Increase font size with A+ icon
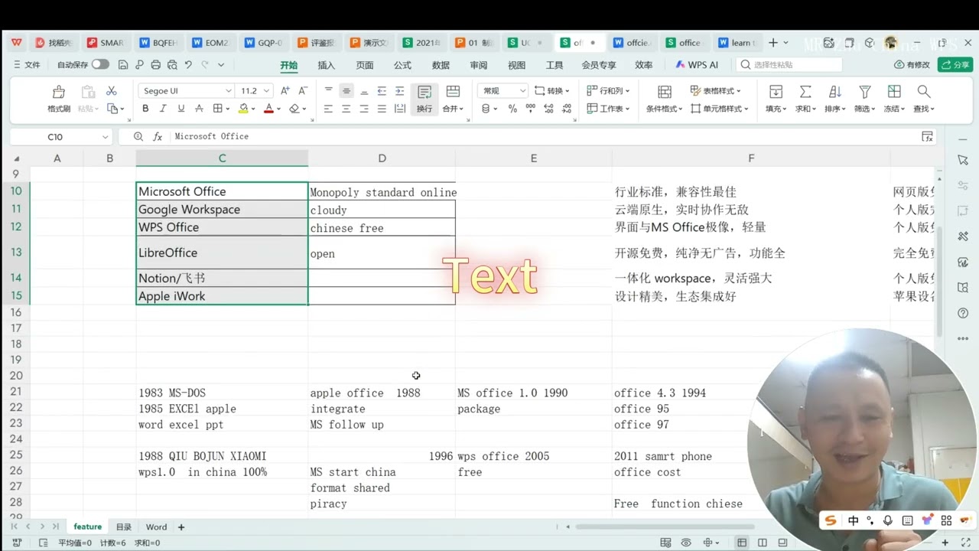Viewport: 979px width, 551px height. (285, 90)
